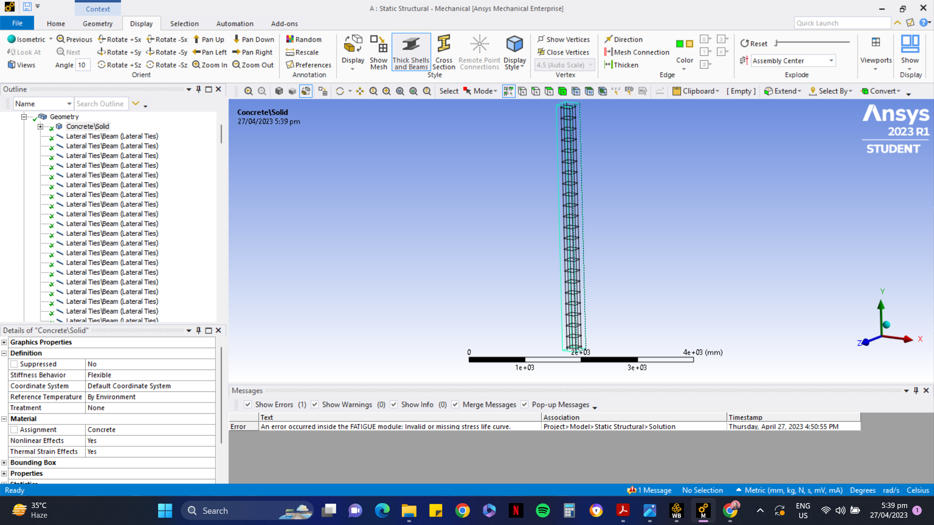
Task: Switch to the Geometry ribbon tab
Action: (x=97, y=23)
